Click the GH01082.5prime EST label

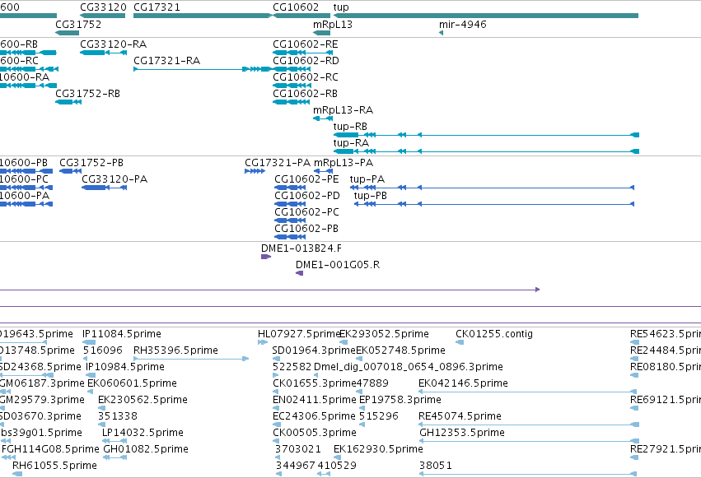pyautogui.click(x=146, y=449)
